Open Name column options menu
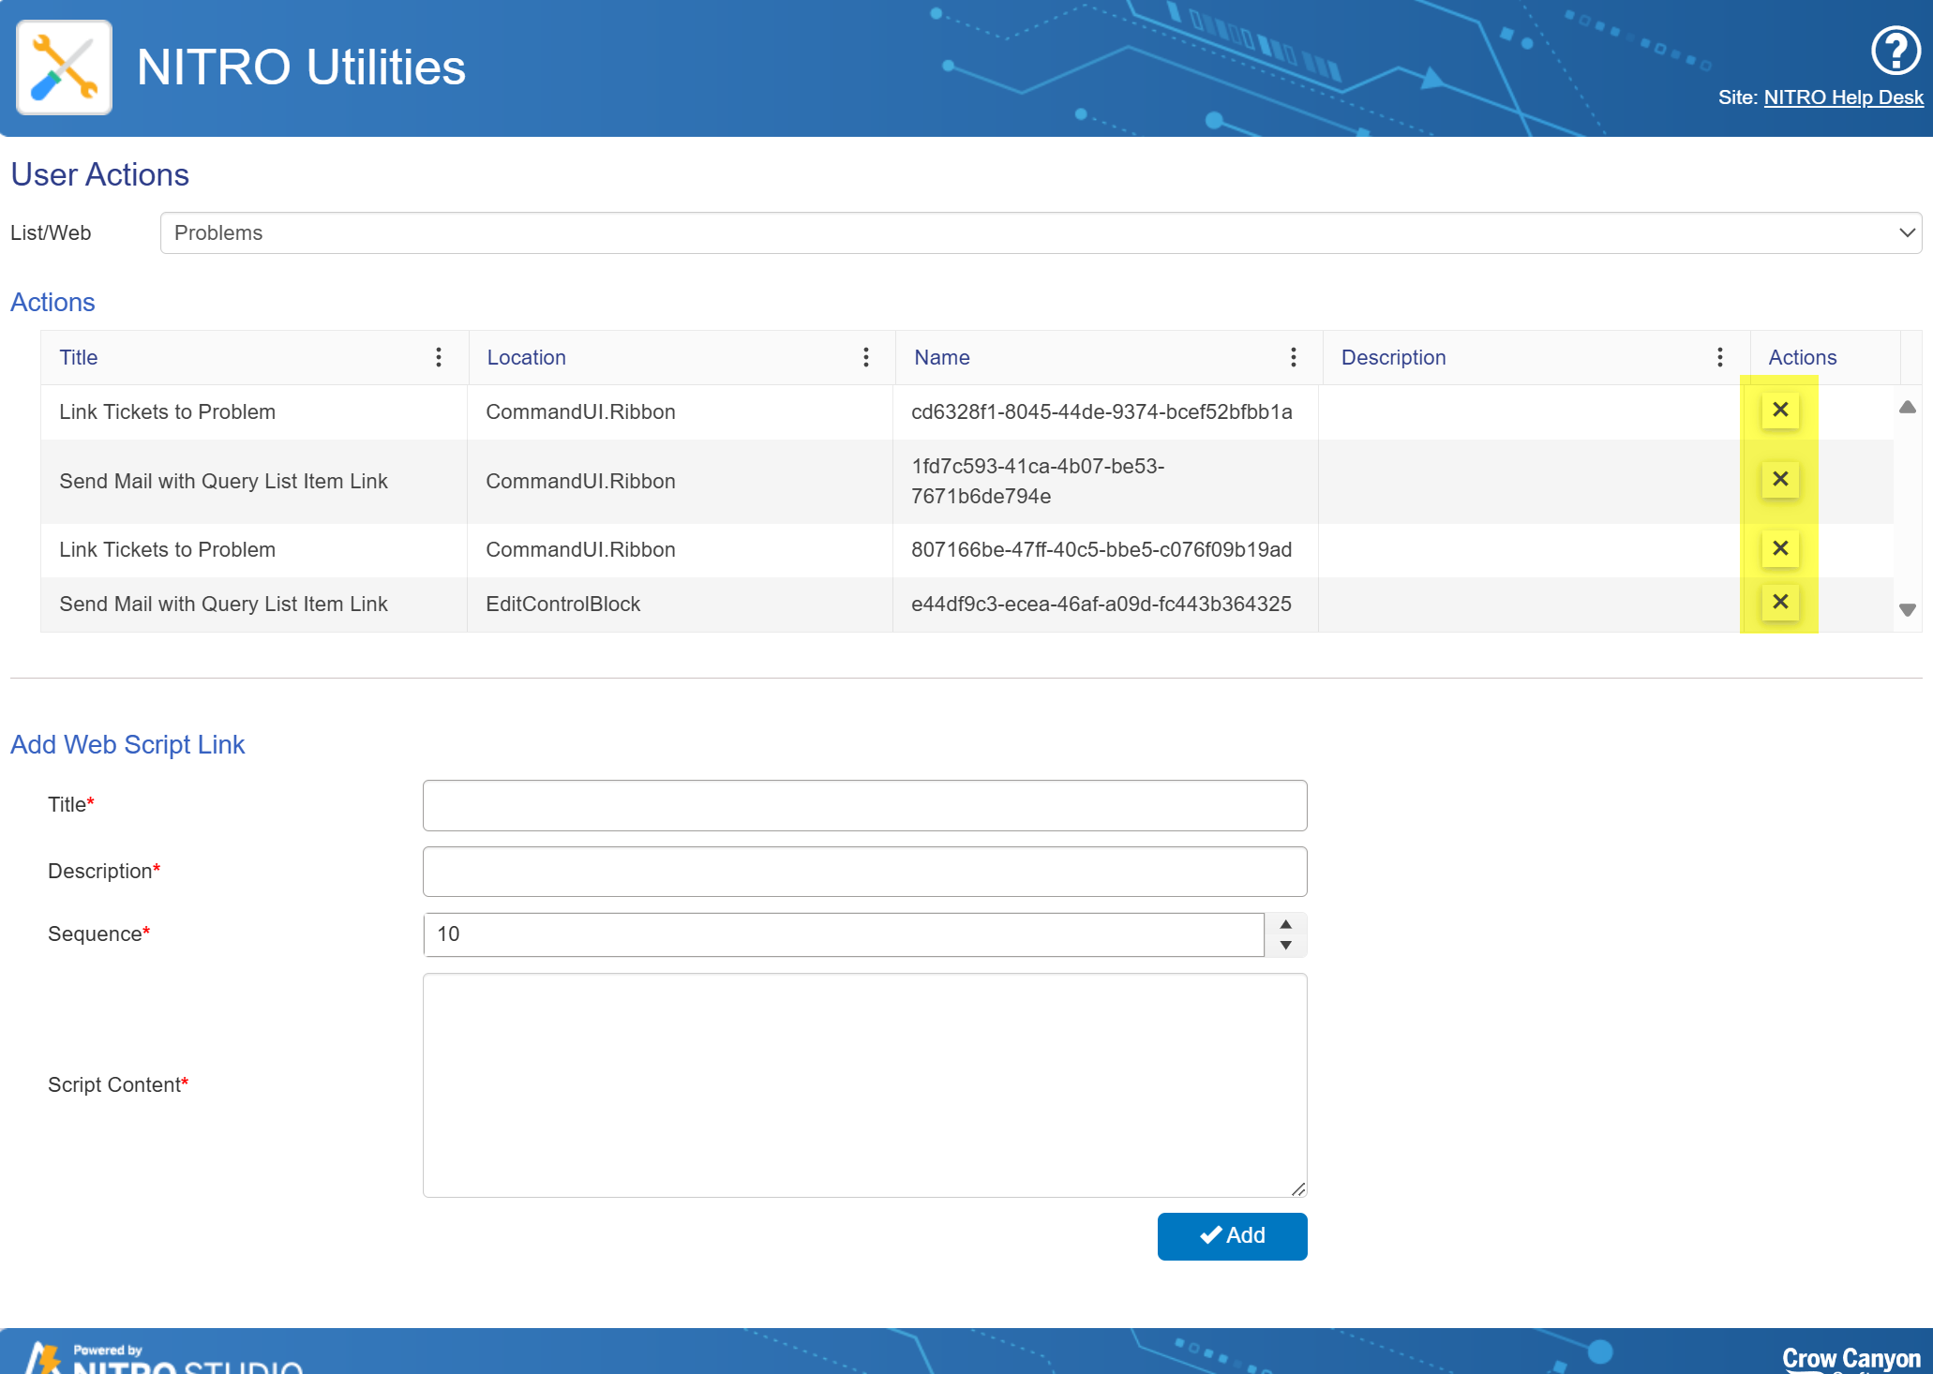The width and height of the screenshot is (1933, 1374). pyautogui.click(x=1294, y=357)
